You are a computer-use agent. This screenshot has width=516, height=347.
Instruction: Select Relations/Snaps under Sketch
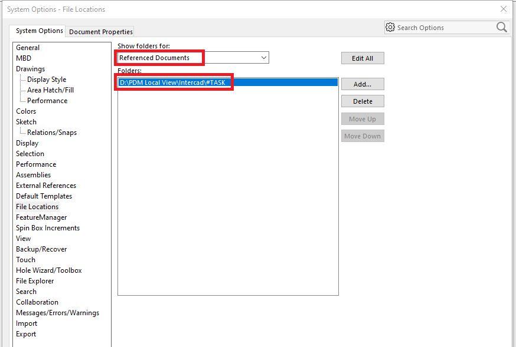pyautogui.click(x=52, y=133)
